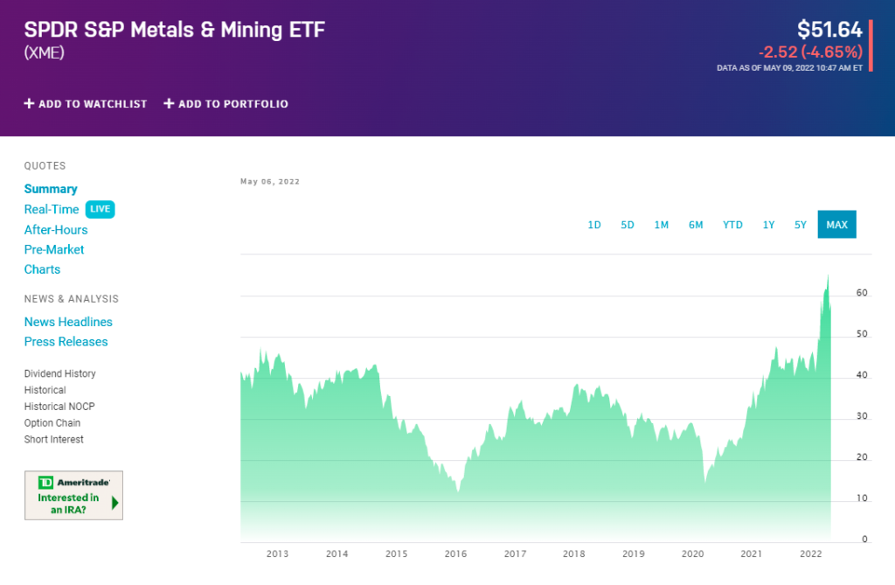Screen dimensions: 895x585
Task: Switch to the 5Y chart range
Action: click(800, 224)
